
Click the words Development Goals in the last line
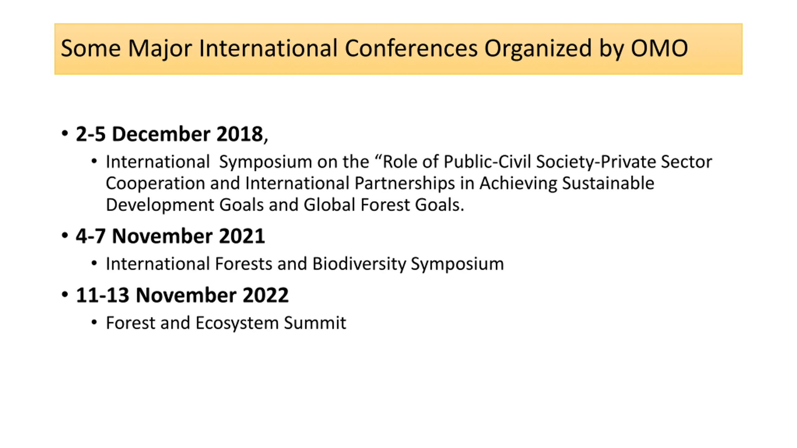(x=185, y=205)
